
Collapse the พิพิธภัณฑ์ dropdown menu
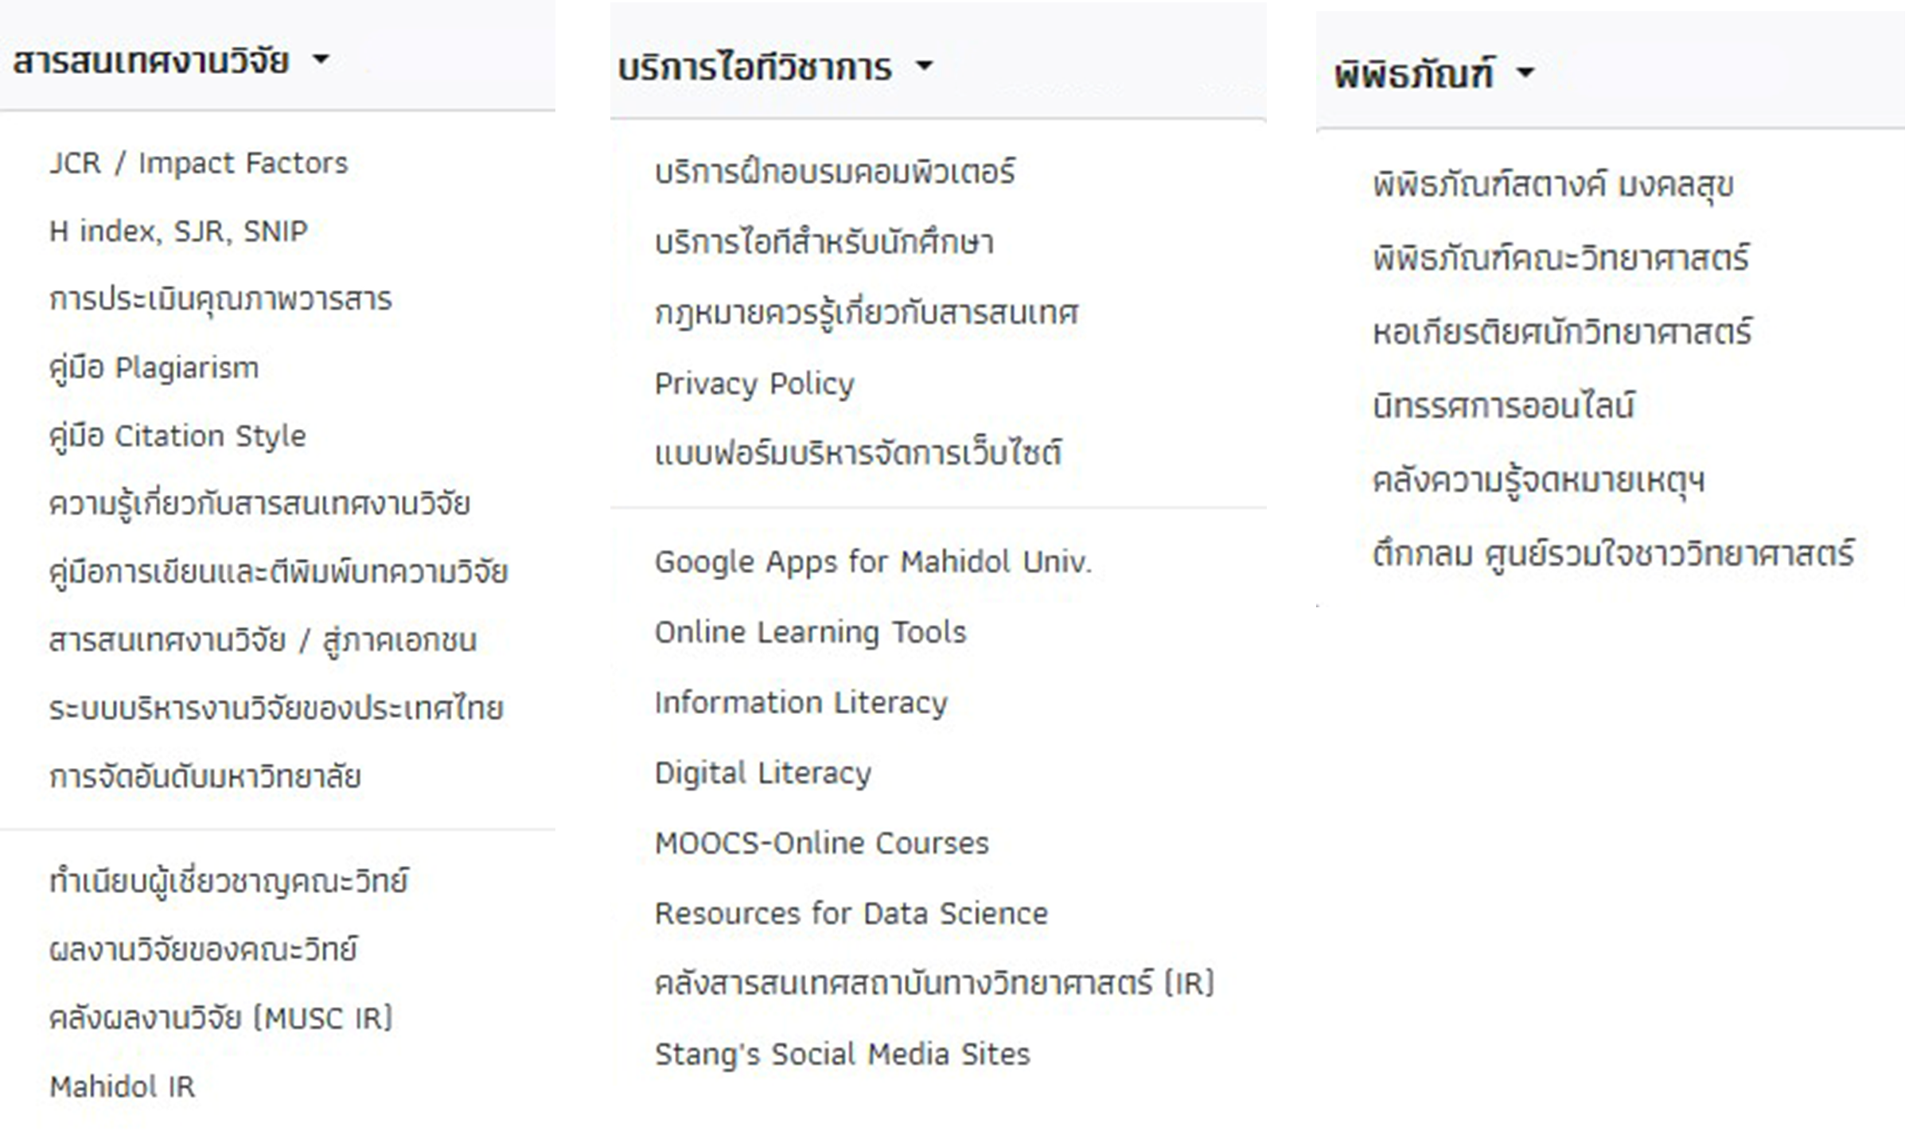pos(1433,74)
